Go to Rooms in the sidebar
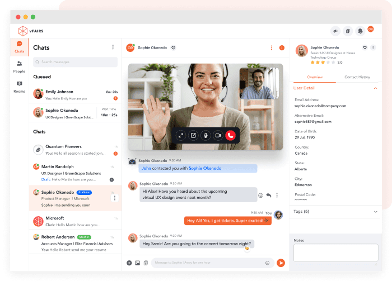392x286 pixels. click(x=19, y=86)
